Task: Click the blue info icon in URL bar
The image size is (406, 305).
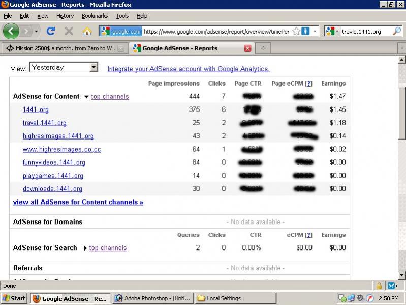Action: tap(305, 32)
